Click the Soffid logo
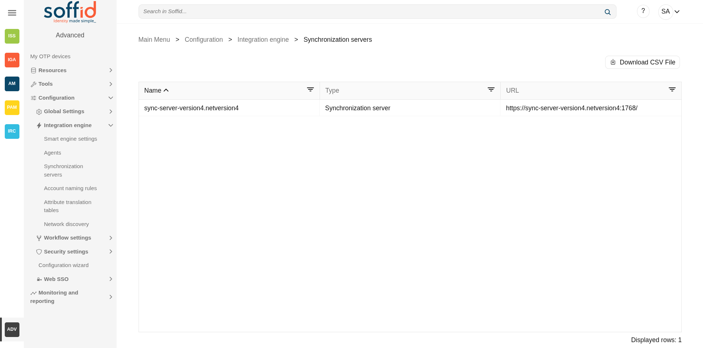This screenshot has width=703, height=348. click(70, 12)
